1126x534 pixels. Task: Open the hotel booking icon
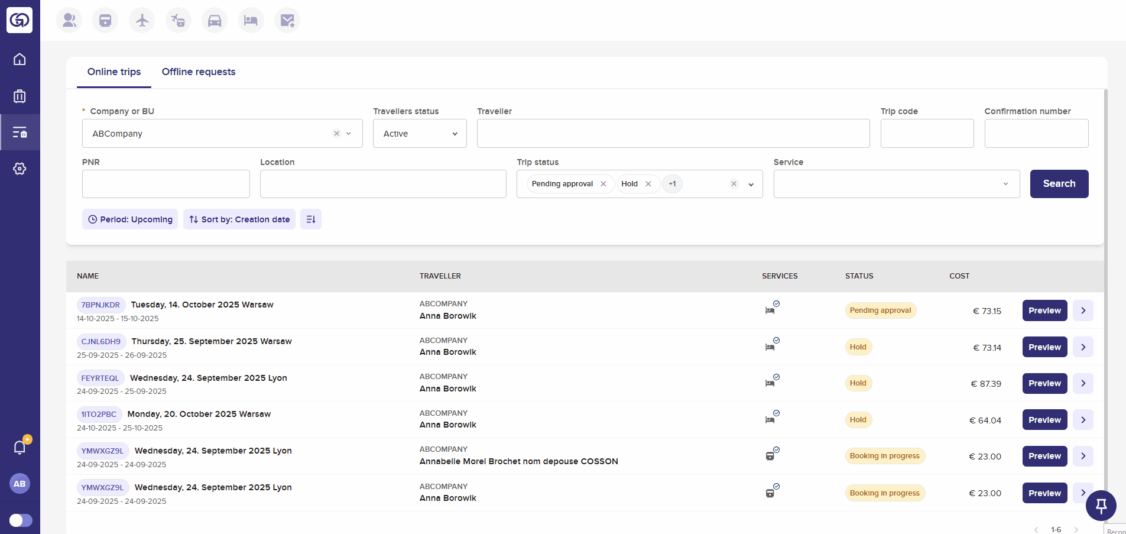tap(251, 21)
